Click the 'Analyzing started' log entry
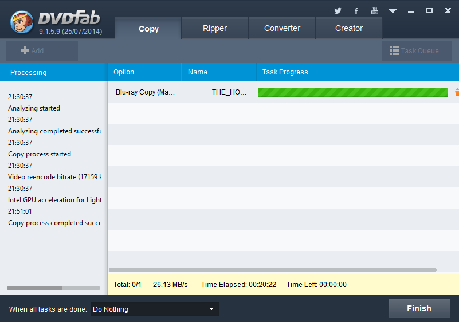459x322 pixels. (34, 108)
